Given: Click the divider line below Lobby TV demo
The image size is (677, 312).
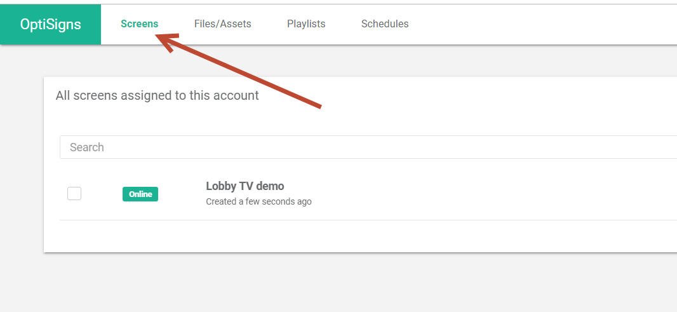Looking at the screenshot, I should click(x=368, y=220).
